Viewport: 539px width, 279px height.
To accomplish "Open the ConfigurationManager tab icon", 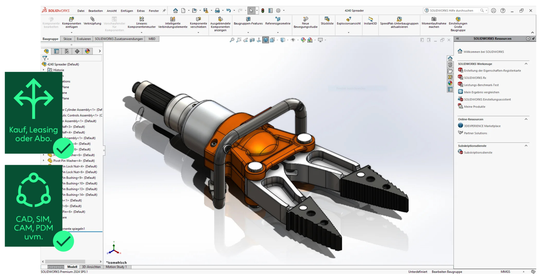I will point(67,51).
